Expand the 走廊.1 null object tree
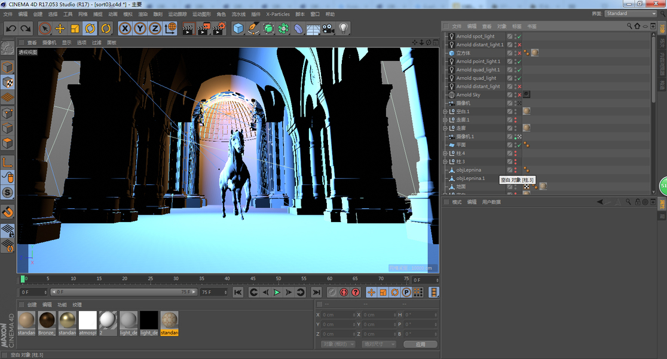Viewport: 667px width, 359px height. 445,120
